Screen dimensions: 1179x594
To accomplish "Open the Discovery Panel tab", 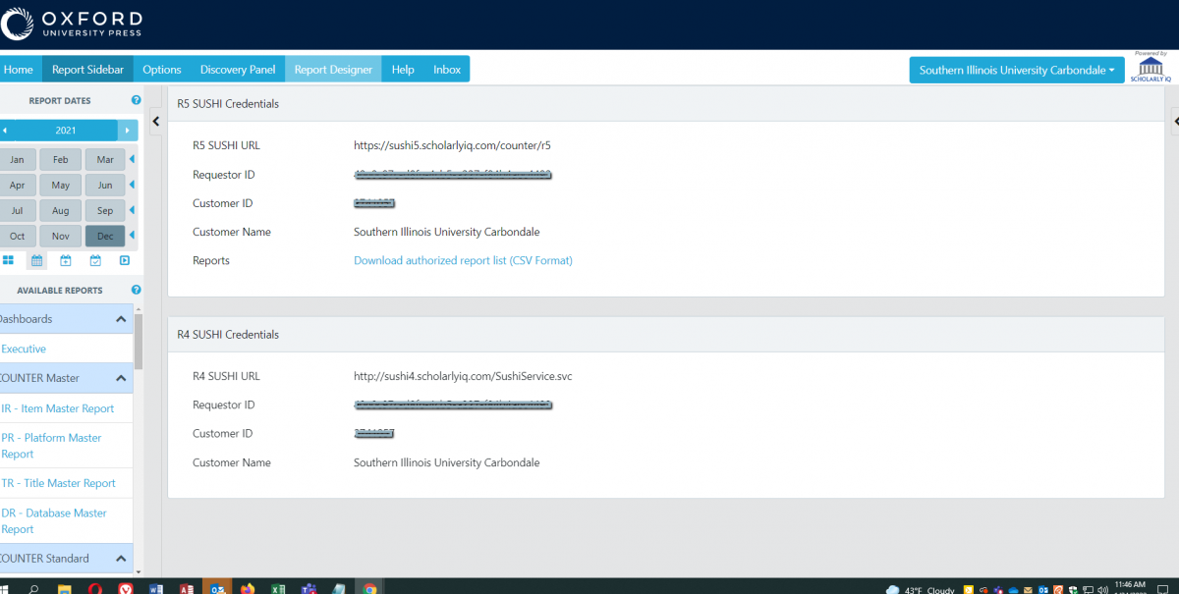I will (238, 70).
